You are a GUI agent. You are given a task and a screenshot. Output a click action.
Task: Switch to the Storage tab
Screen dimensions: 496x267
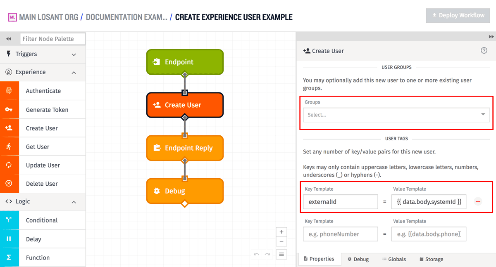(431, 259)
